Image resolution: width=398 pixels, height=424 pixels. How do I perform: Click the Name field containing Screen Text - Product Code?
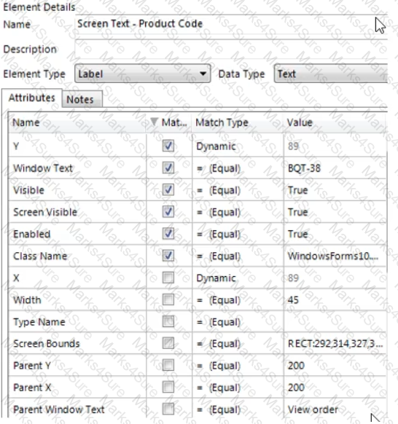coord(231,24)
